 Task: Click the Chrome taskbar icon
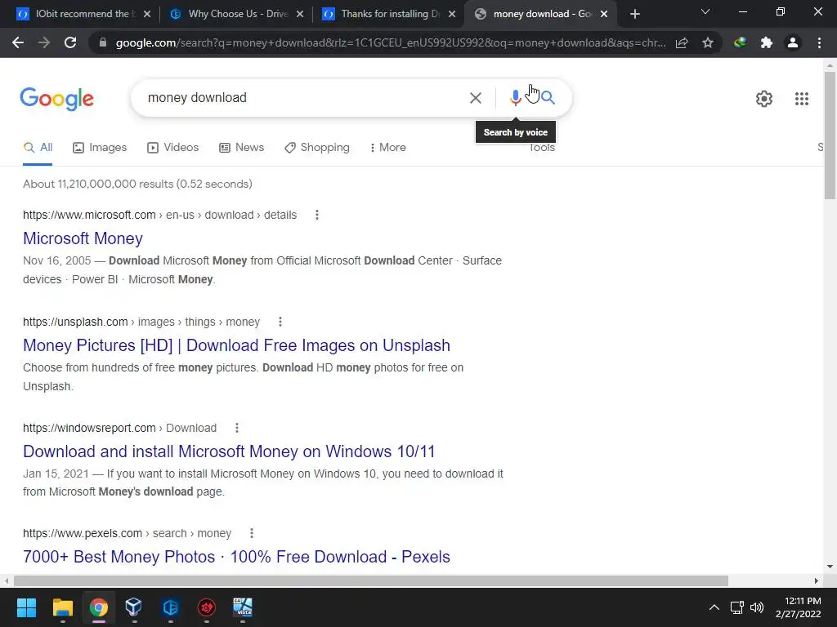[98, 607]
